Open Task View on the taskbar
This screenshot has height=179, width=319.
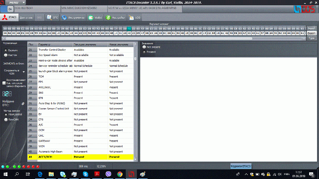pyautogui.click(x=28, y=174)
